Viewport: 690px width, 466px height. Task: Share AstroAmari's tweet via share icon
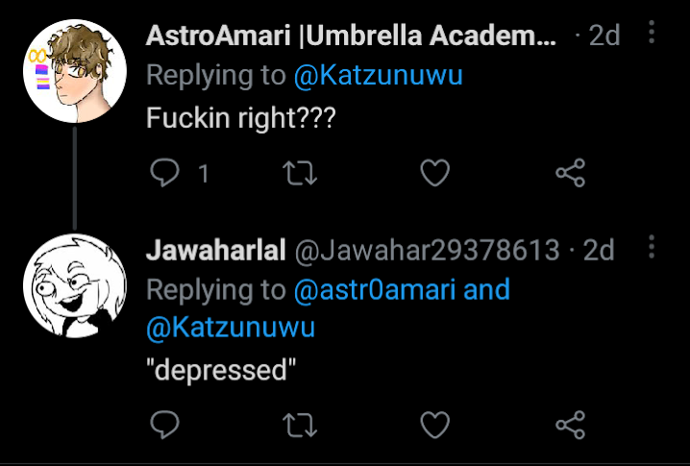570,173
